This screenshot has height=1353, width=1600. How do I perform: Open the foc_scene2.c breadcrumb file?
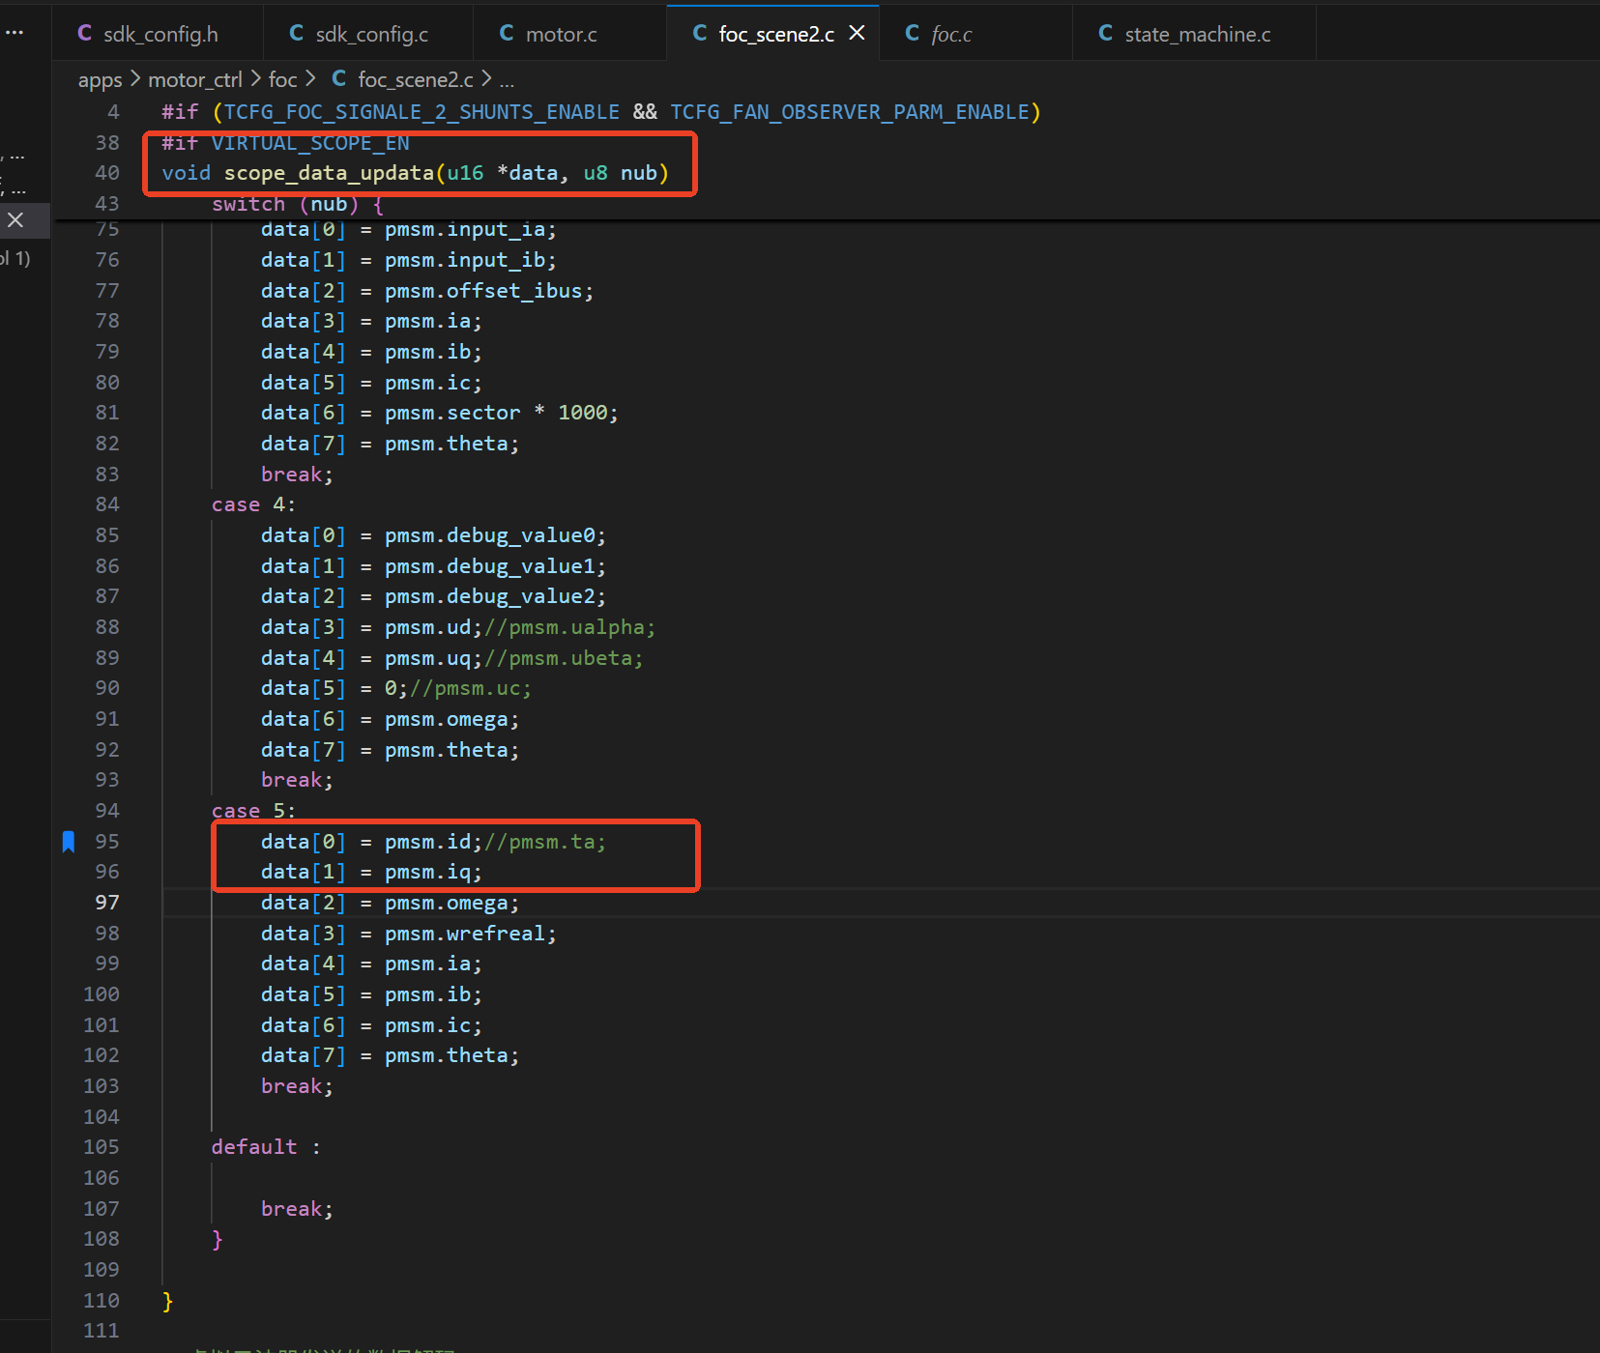(416, 79)
